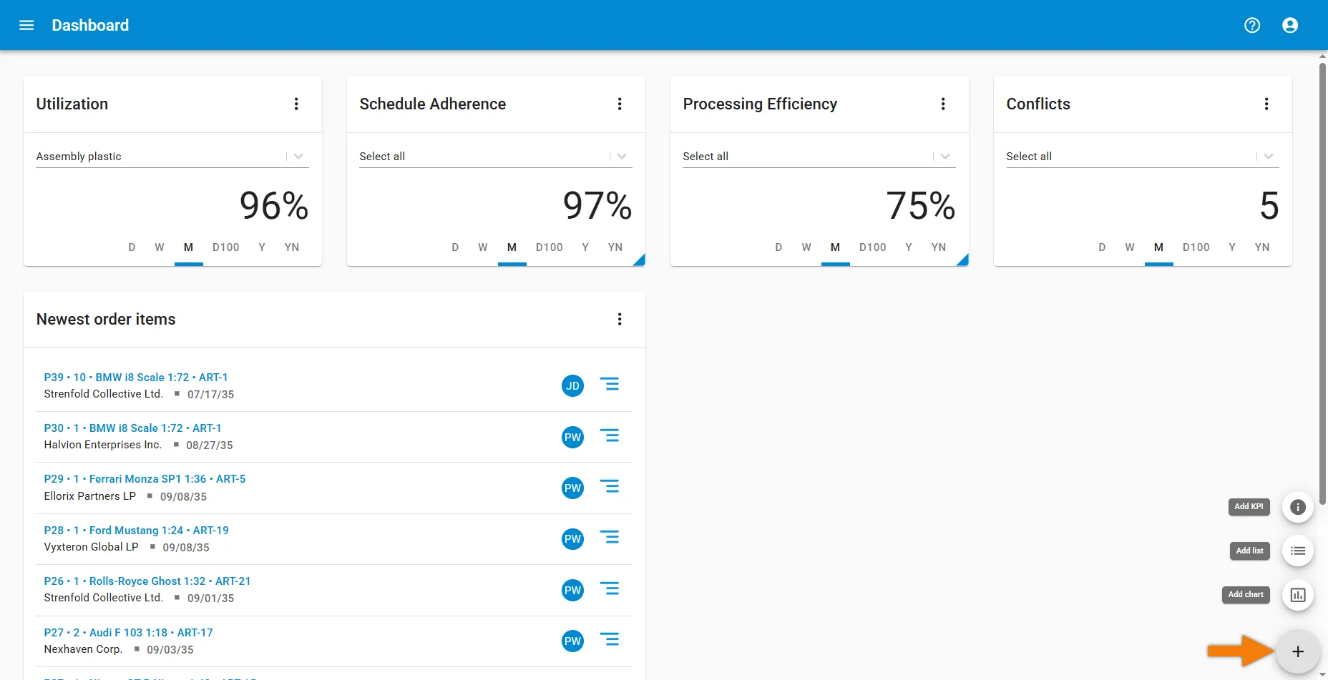
Task: Click the Dashboard title text
Action: [x=90, y=25]
